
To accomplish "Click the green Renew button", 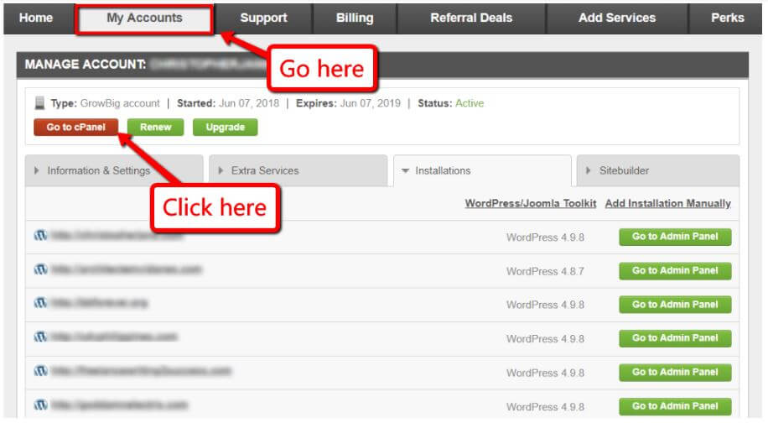I will (156, 128).
